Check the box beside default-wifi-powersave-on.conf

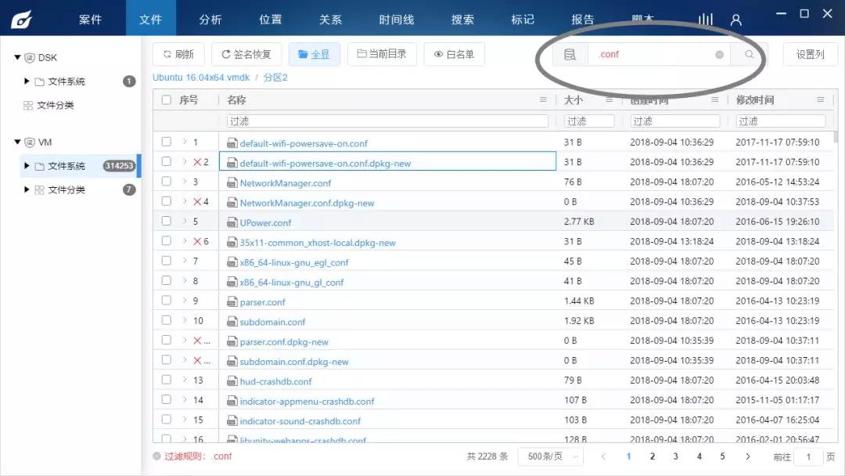[167, 143]
